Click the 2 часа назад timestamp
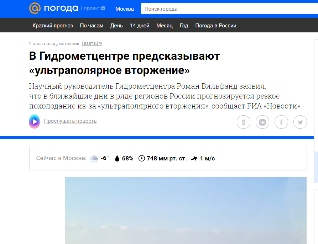The image size is (318, 244). (x=43, y=43)
